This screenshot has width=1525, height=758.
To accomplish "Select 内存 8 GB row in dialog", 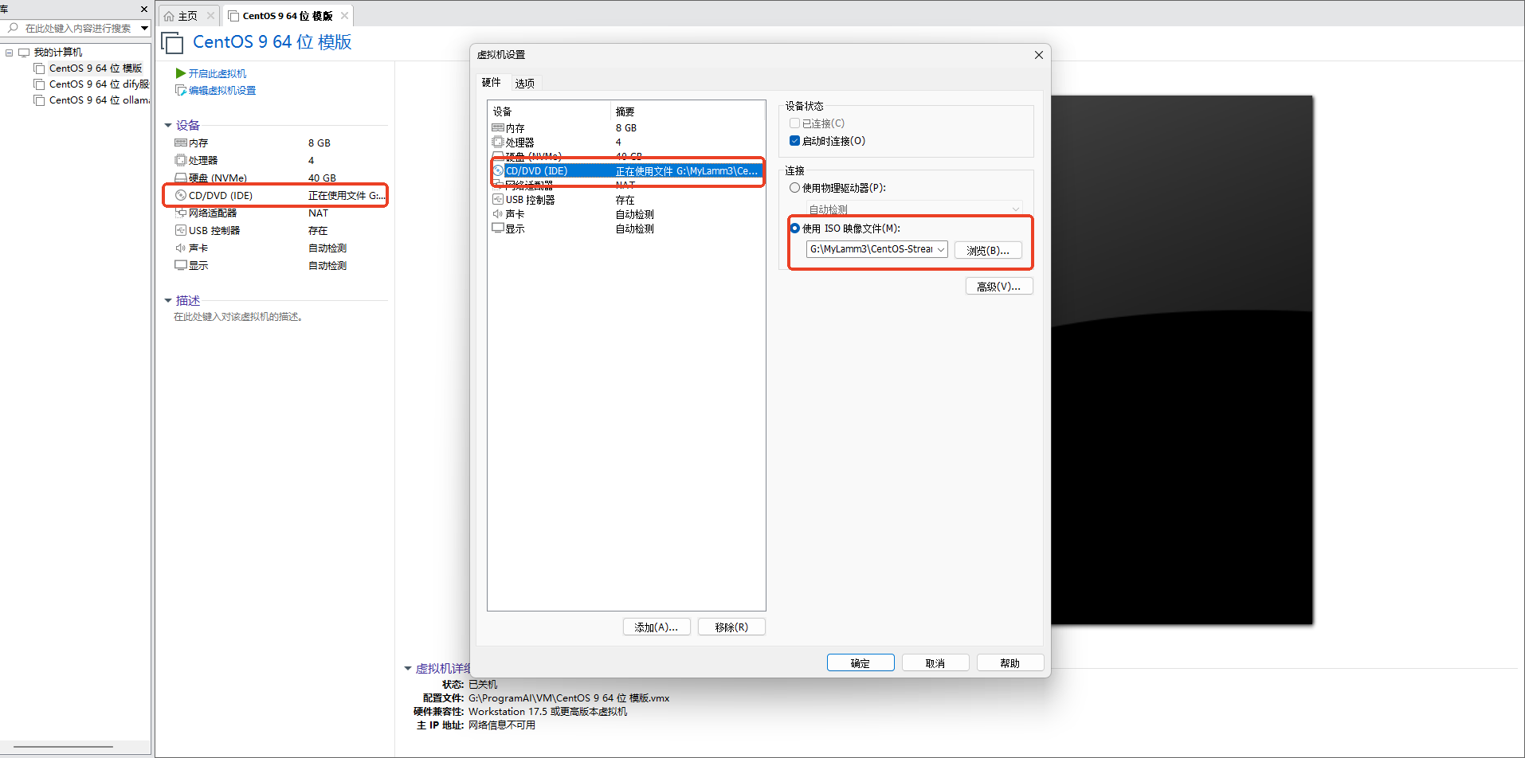I will point(627,127).
